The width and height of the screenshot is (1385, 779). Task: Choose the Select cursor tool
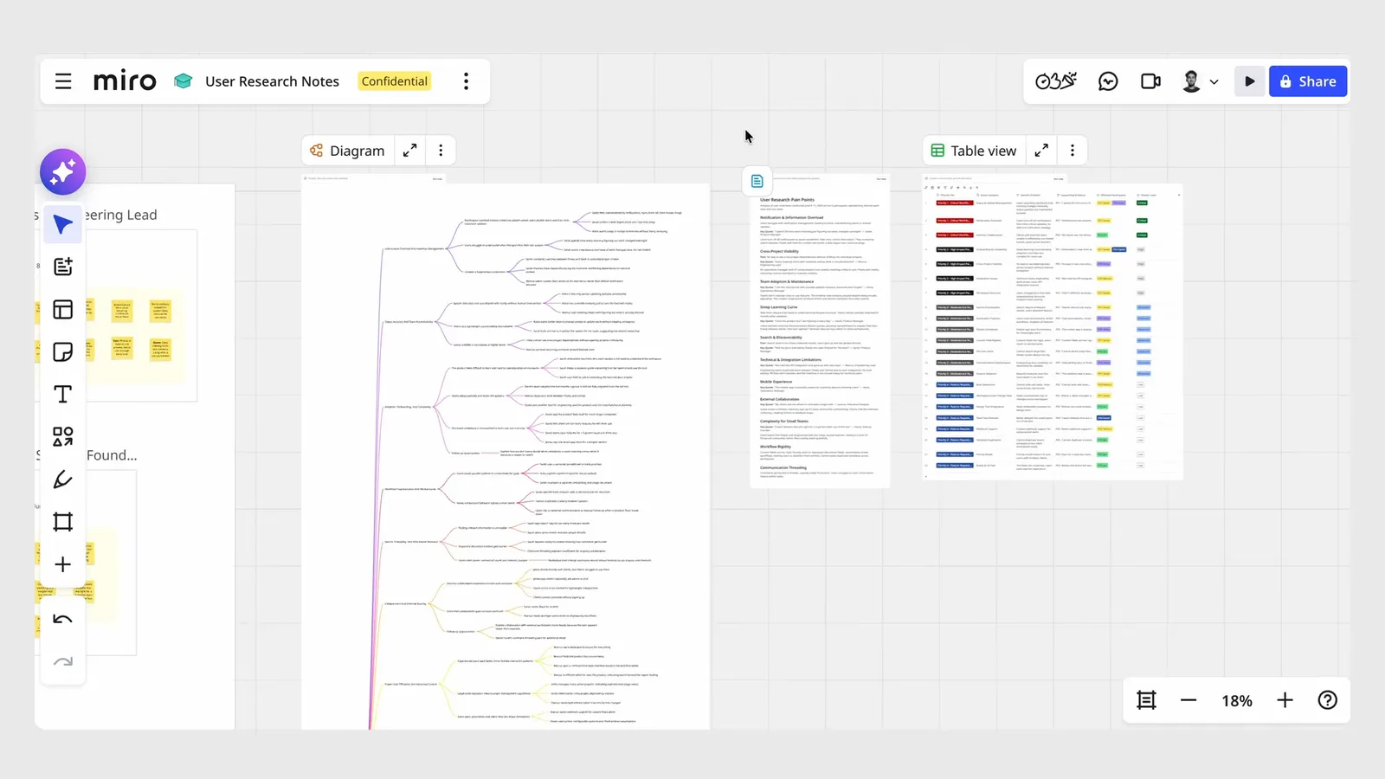[63, 225]
